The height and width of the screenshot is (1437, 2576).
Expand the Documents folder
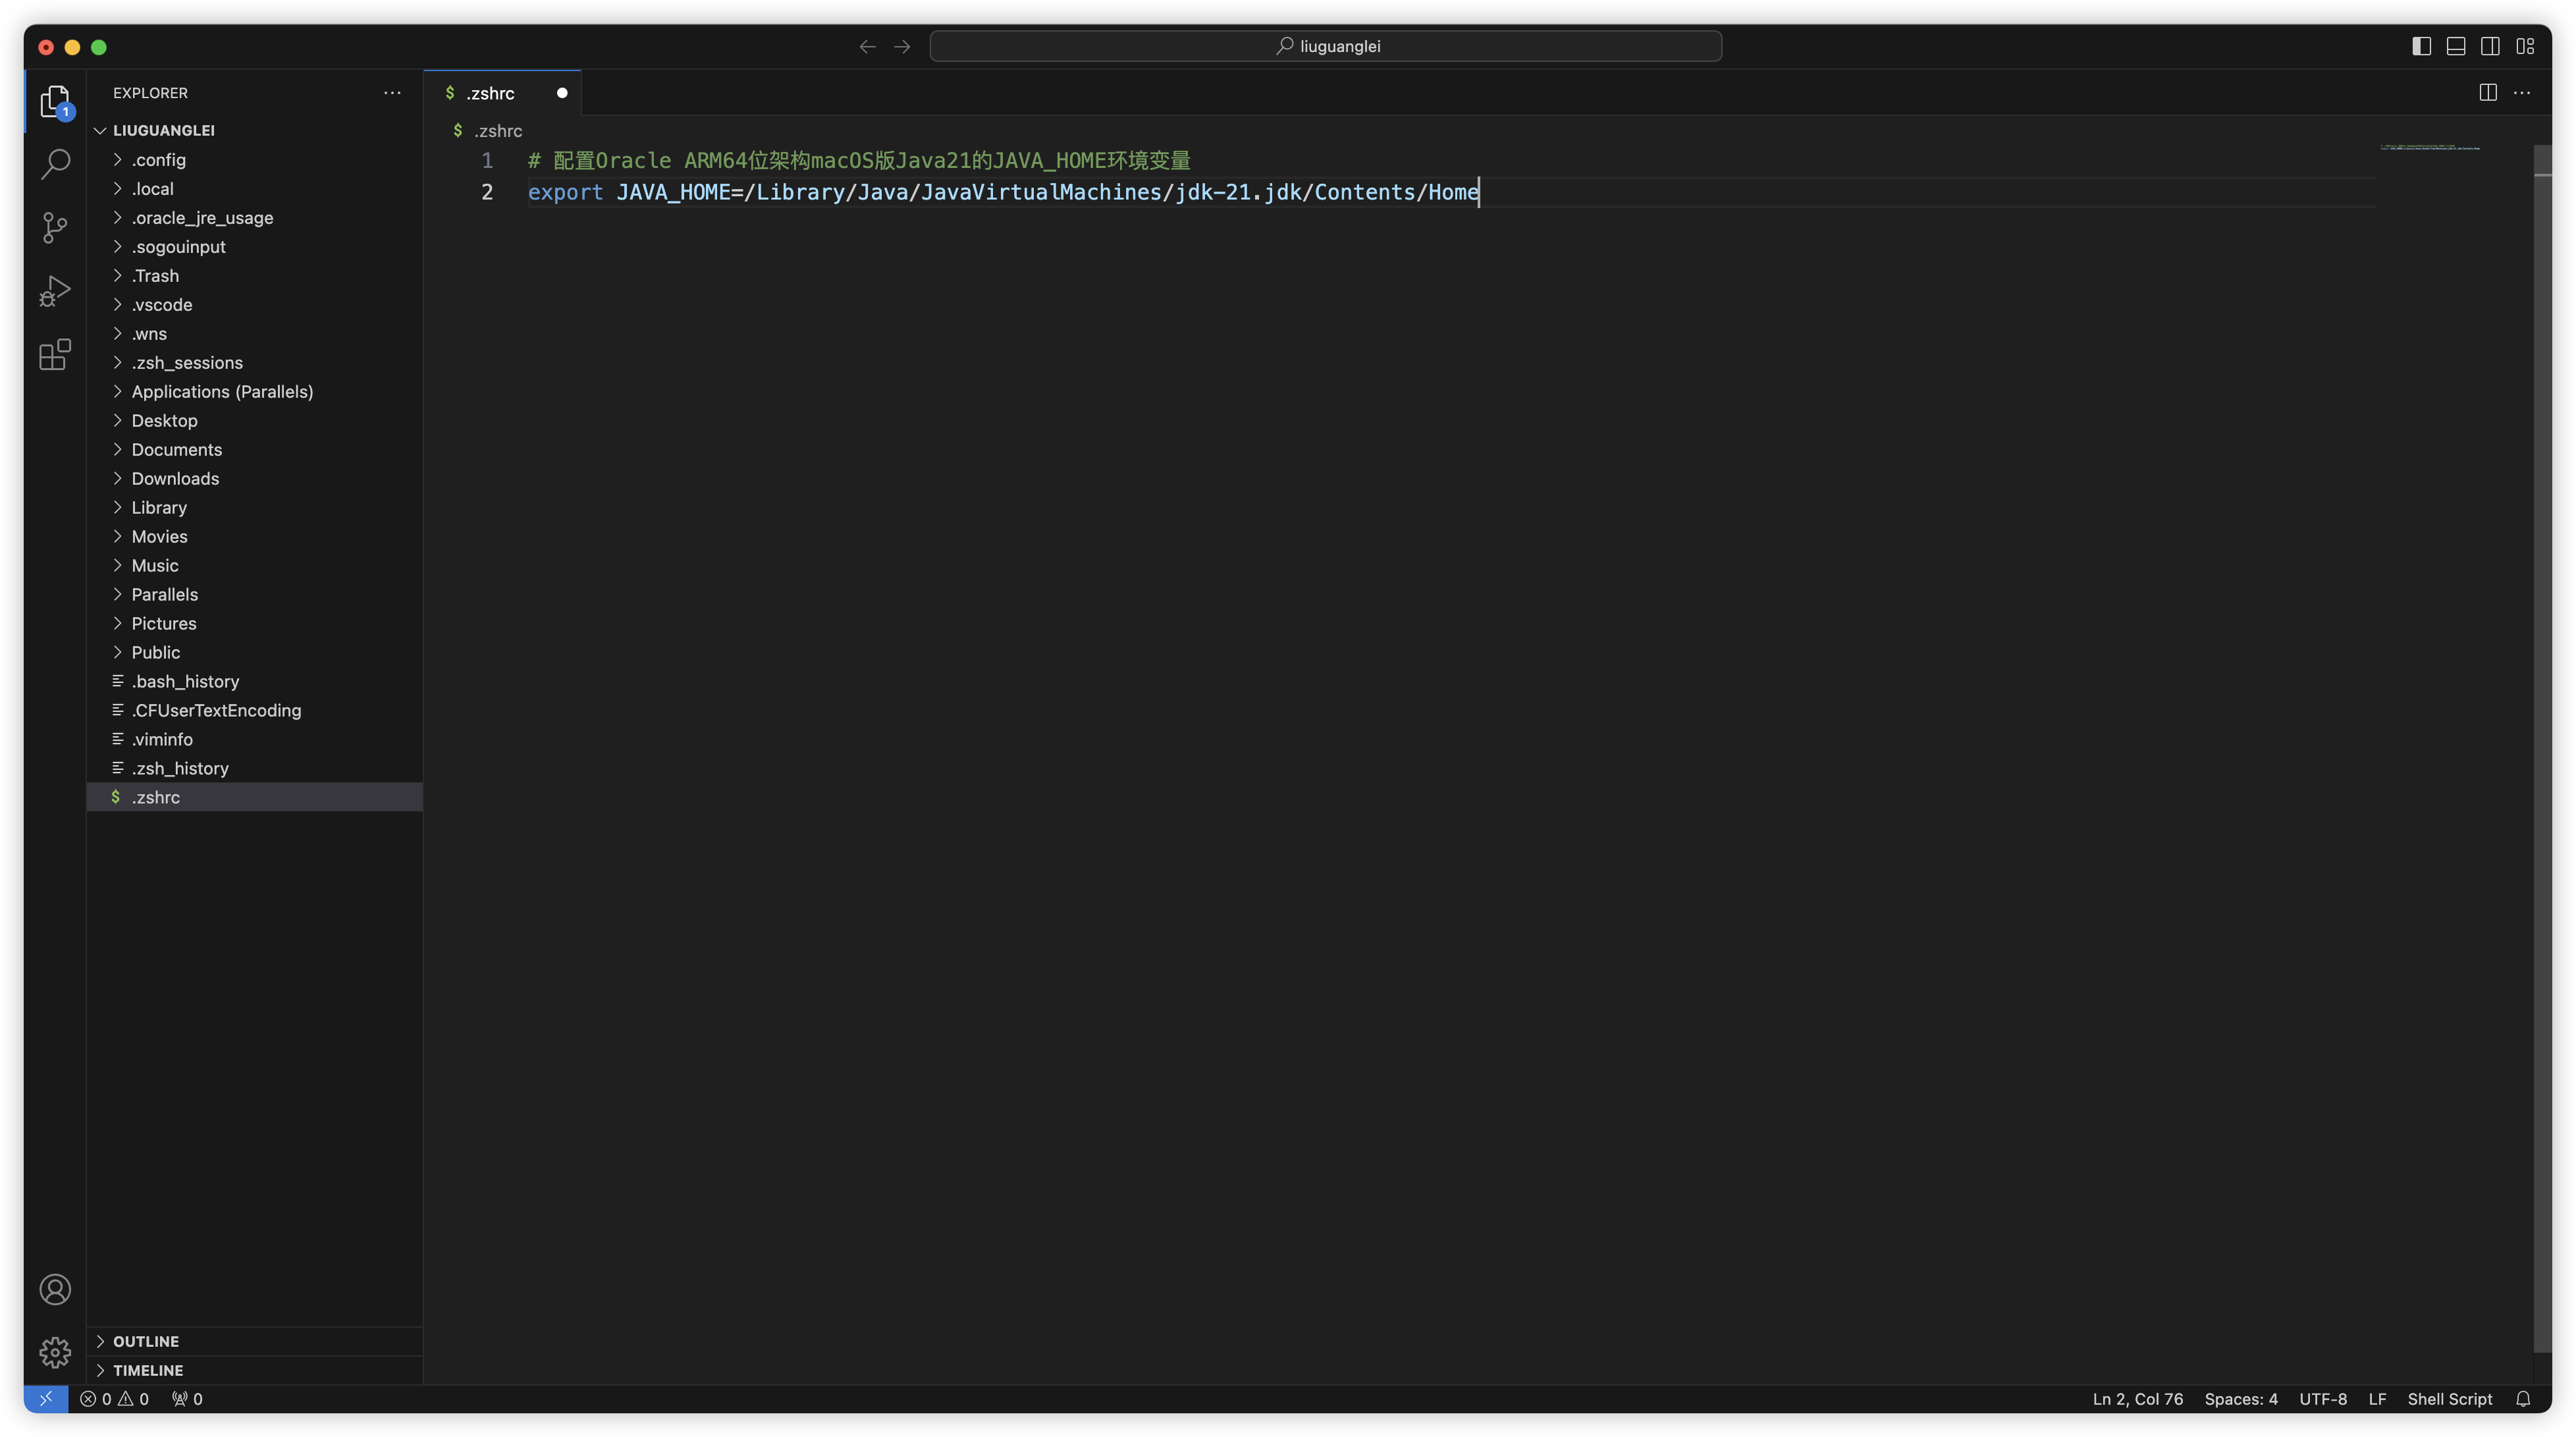pyautogui.click(x=177, y=449)
